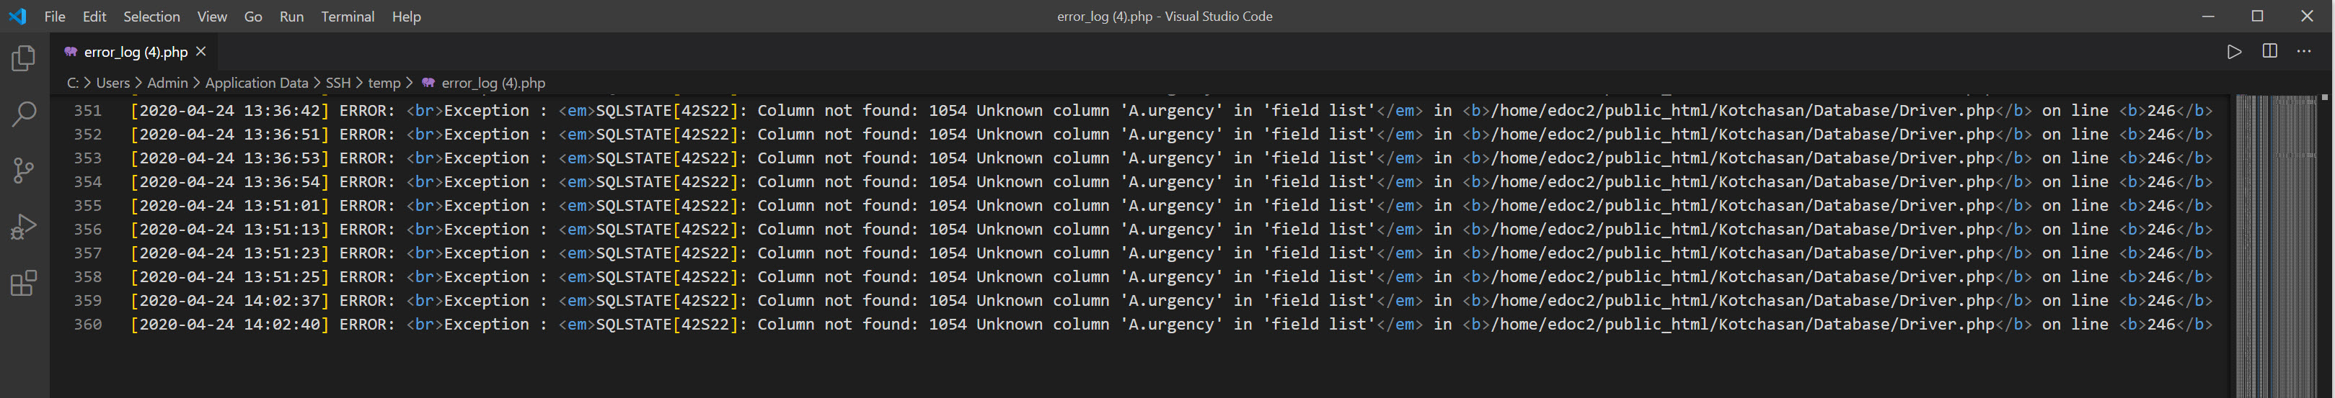The image size is (2335, 398).
Task: Open the Run and Debug view icon
Action: (x=24, y=226)
